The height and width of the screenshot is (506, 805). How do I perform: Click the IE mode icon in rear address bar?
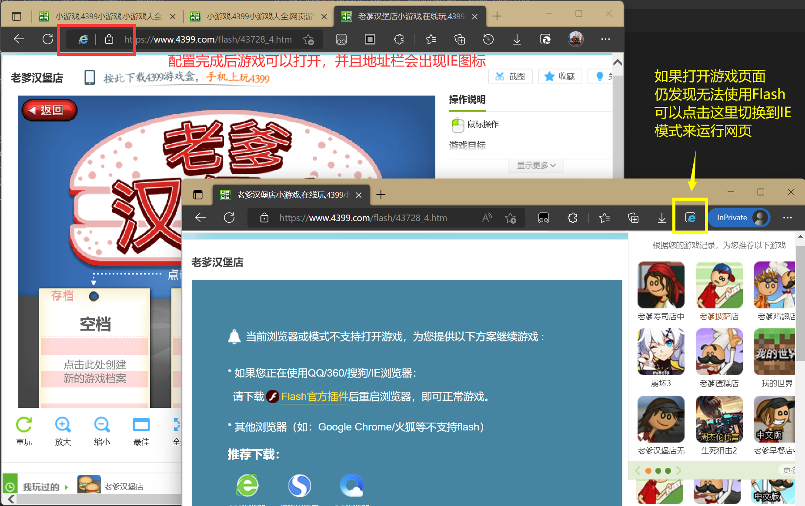click(x=83, y=40)
